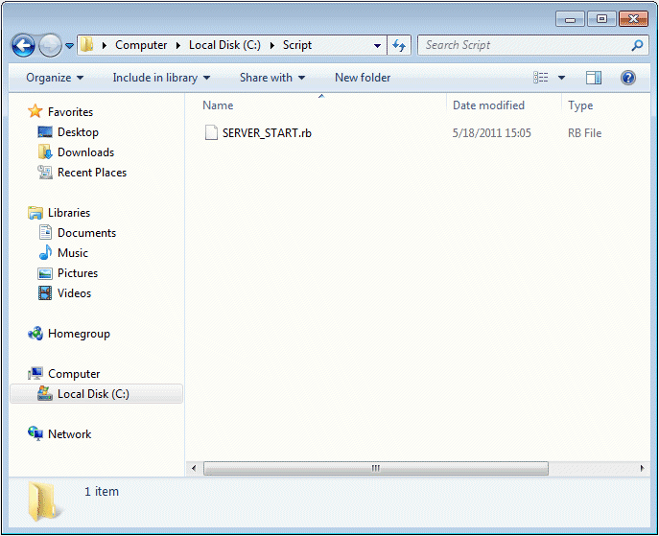
Task: Create a New folder
Action: (363, 78)
